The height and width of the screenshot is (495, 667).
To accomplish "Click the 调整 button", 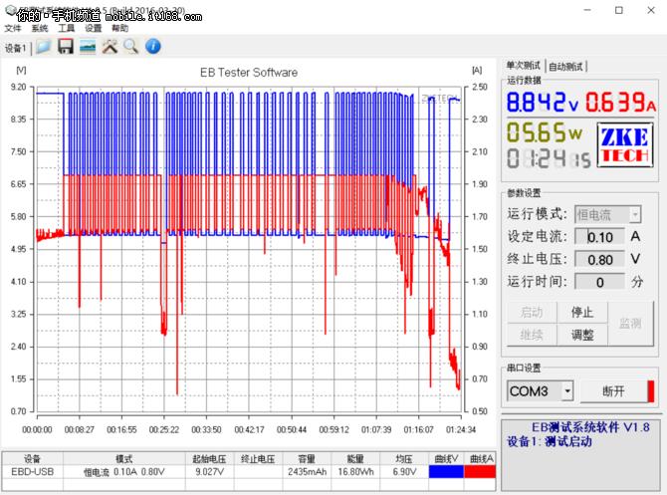I will (582, 335).
